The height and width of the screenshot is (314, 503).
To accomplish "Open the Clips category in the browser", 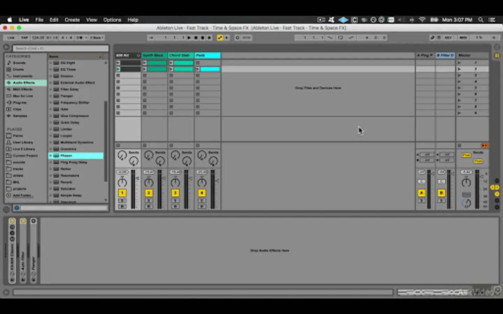I will [x=17, y=109].
